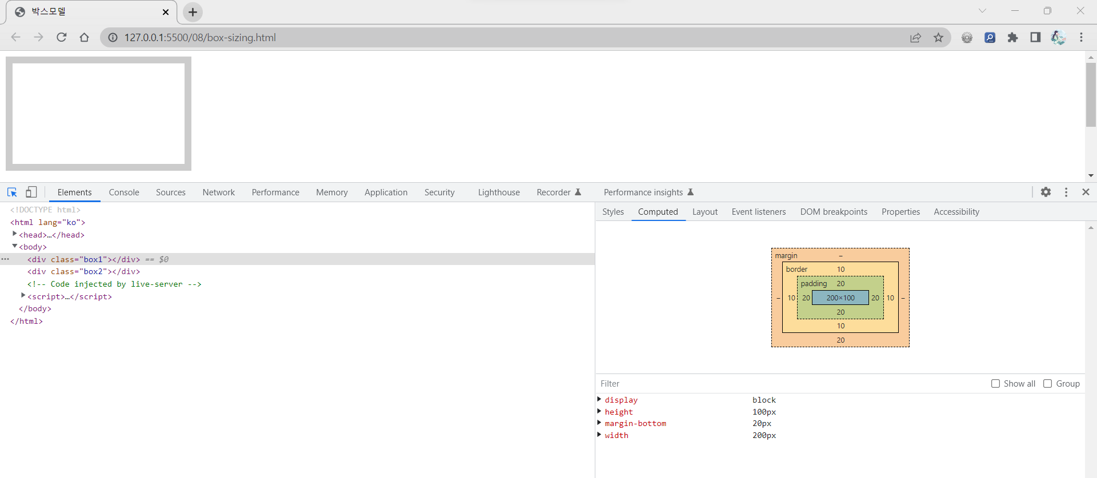Click the browser back arrow

(x=16, y=37)
